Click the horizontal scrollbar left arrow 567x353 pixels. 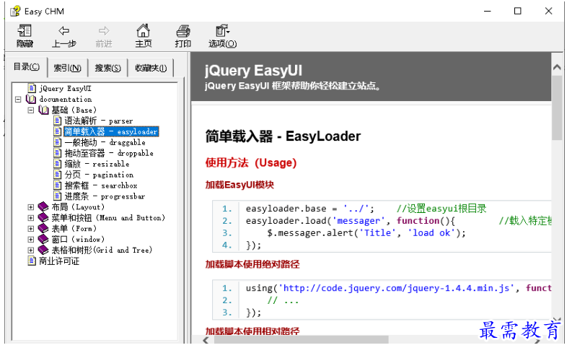coord(206,340)
